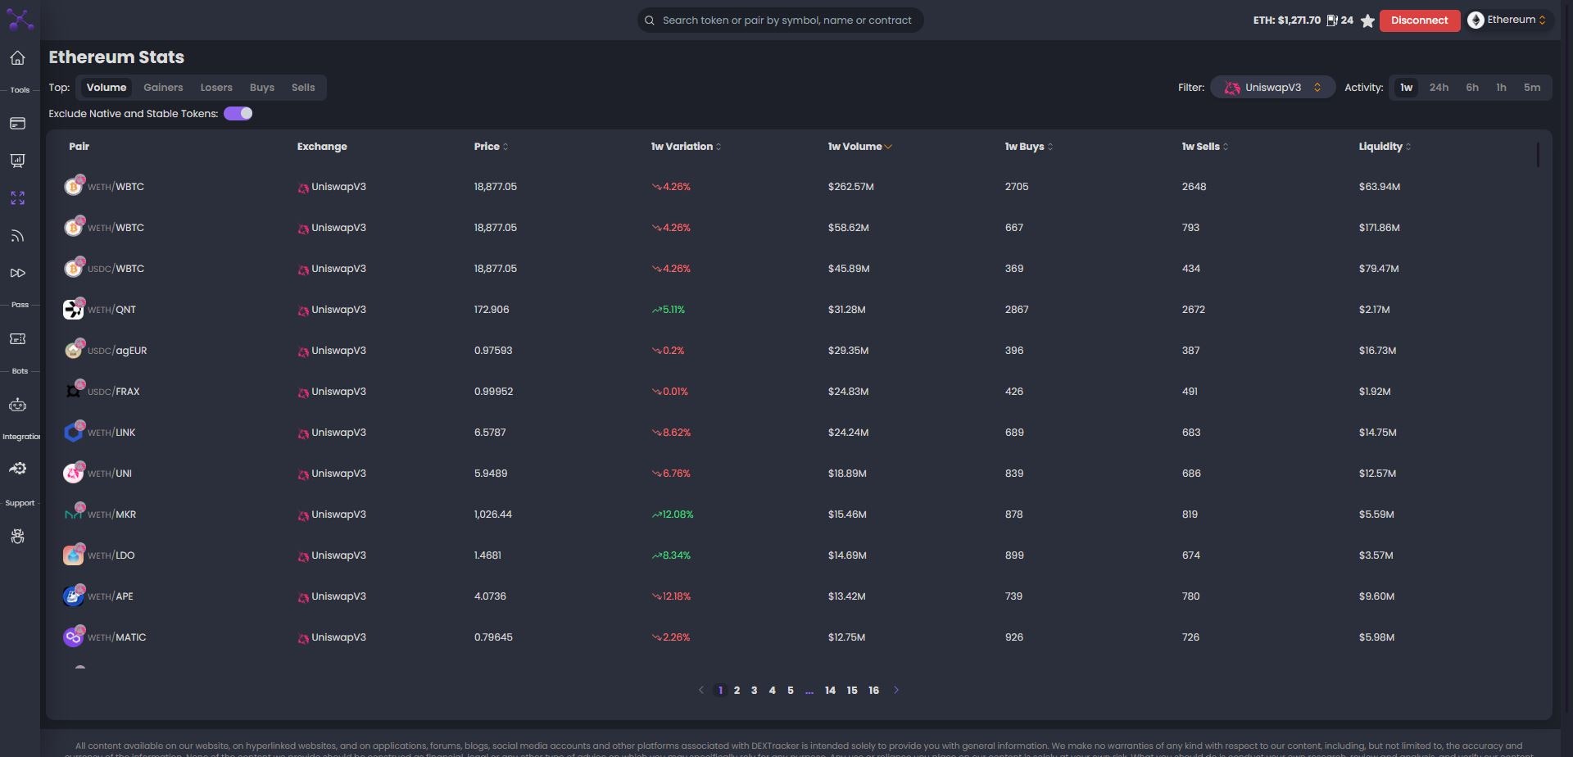Click the table vertical scrollbar
Viewport: 1573px width, 757px height.
(1538, 155)
